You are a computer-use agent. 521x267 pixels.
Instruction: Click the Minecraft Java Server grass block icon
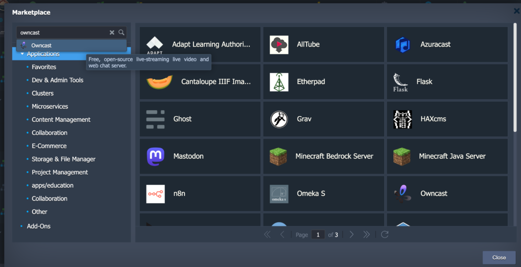tap(402, 156)
